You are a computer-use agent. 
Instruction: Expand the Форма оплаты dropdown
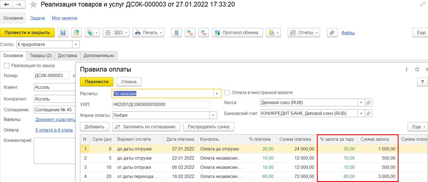[x=214, y=115]
